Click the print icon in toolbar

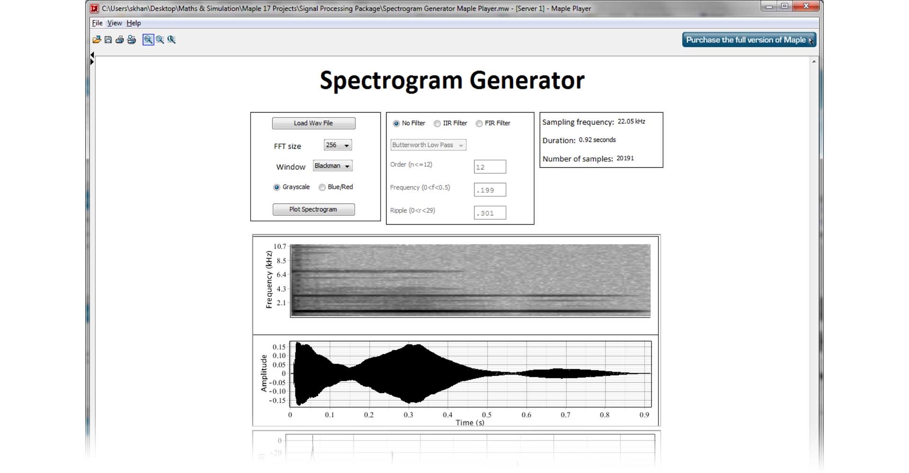(x=120, y=40)
